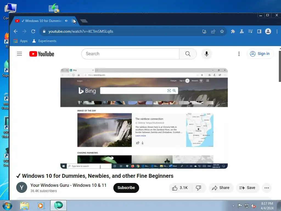Click the browser forward arrow
Viewport: 281px width, 211px height.
[24, 31]
